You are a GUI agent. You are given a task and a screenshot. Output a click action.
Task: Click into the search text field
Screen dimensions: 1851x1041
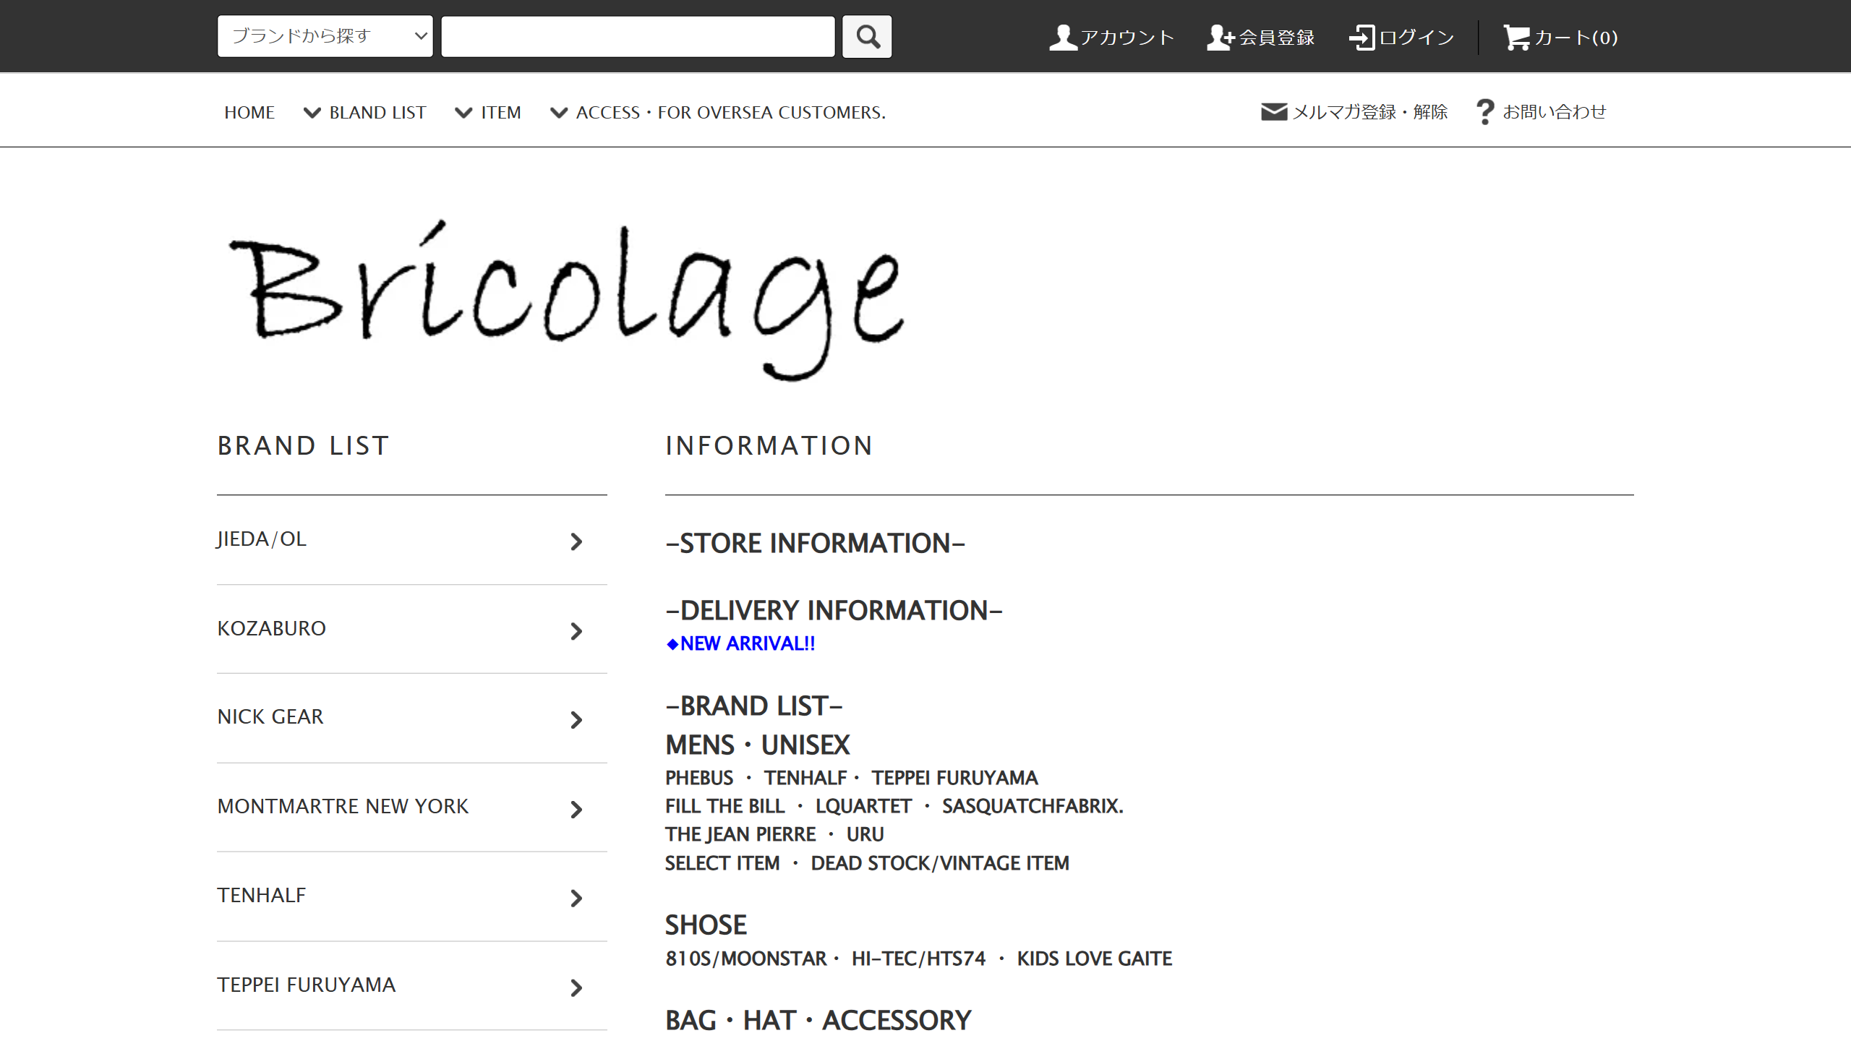point(638,37)
